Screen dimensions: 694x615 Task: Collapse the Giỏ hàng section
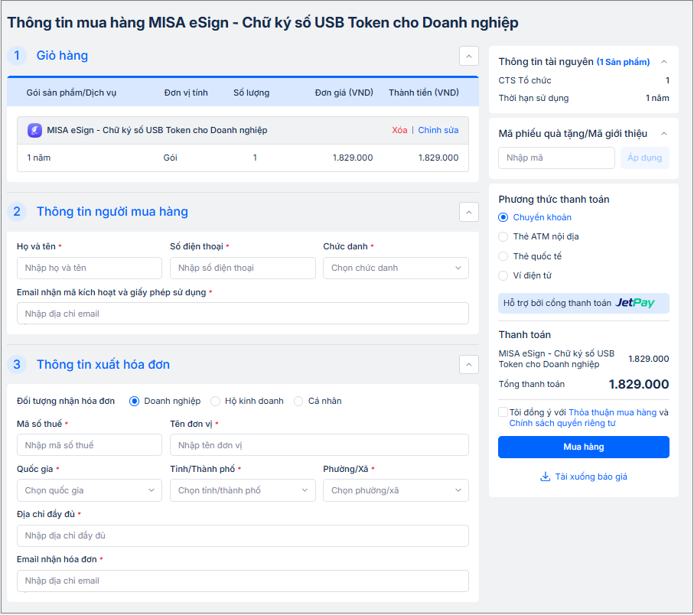coord(468,56)
